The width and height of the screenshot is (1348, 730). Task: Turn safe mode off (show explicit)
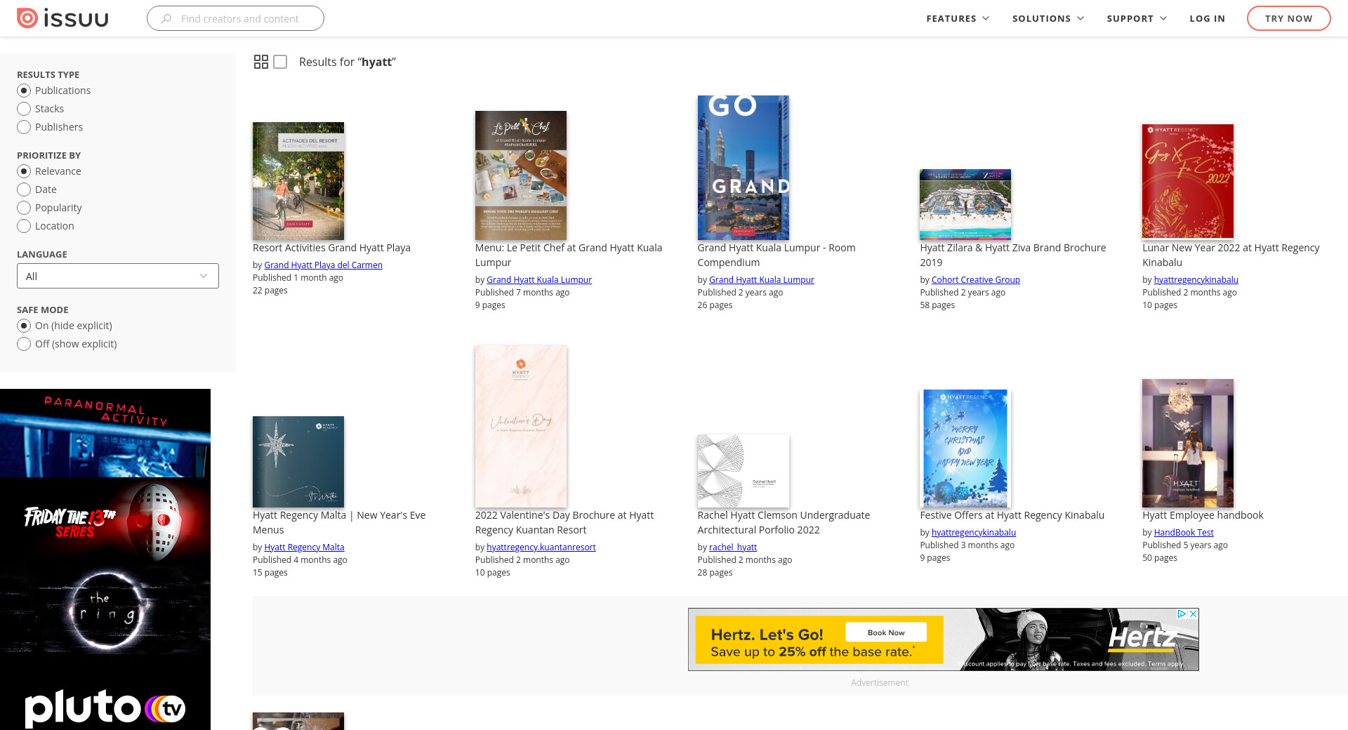24,344
